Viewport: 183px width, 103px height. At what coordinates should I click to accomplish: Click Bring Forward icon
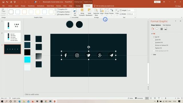82,11
